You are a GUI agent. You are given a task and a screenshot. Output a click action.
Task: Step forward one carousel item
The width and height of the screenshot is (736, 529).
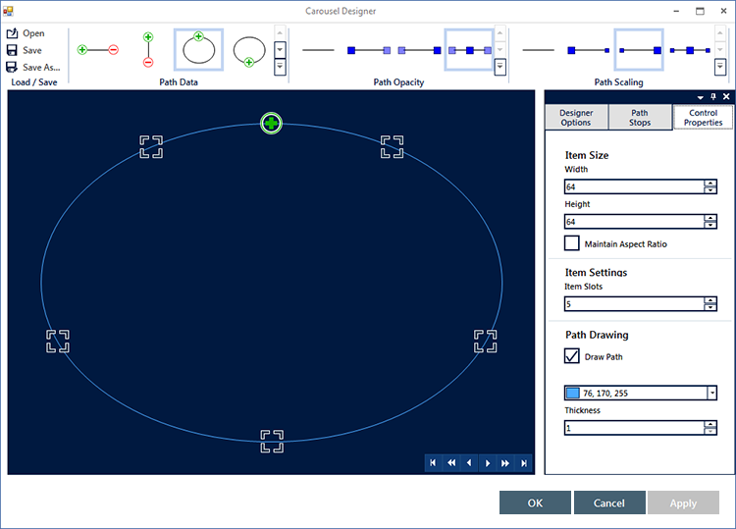tap(488, 462)
